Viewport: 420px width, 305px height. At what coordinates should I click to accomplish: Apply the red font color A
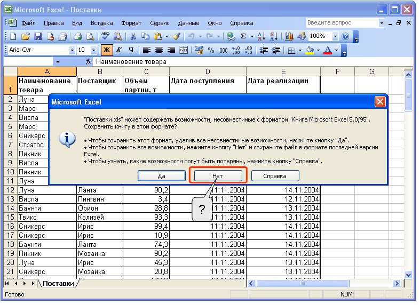point(328,50)
